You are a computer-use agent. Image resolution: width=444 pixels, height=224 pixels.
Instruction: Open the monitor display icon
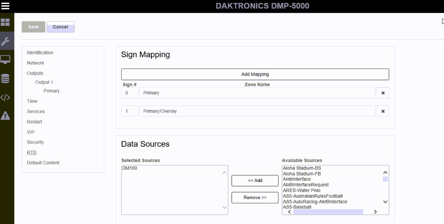(x=5, y=60)
